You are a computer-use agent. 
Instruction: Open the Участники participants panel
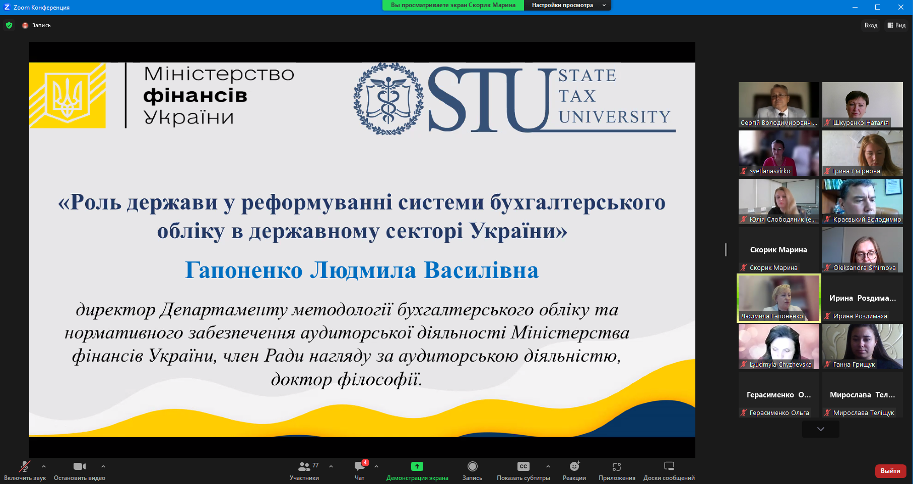pyautogui.click(x=304, y=471)
